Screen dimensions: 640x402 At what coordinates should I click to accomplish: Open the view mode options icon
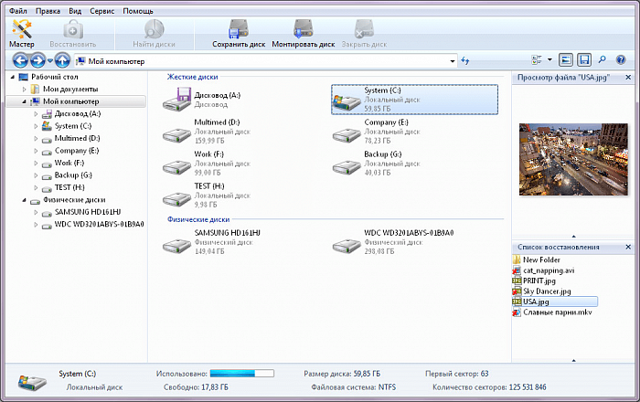(x=537, y=60)
